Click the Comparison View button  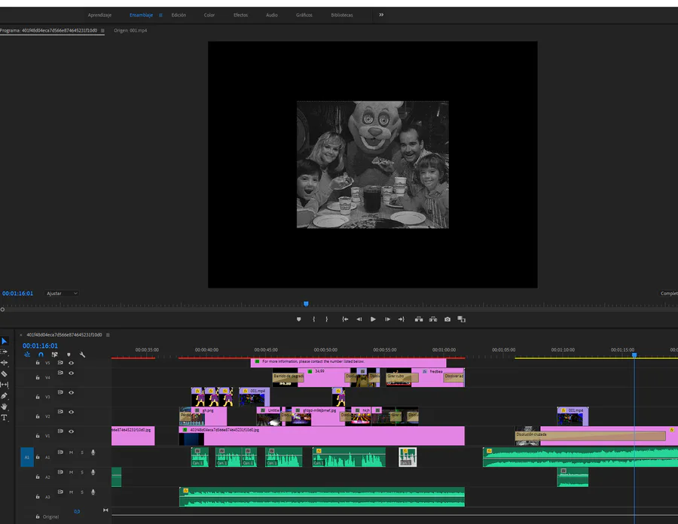coord(461,319)
